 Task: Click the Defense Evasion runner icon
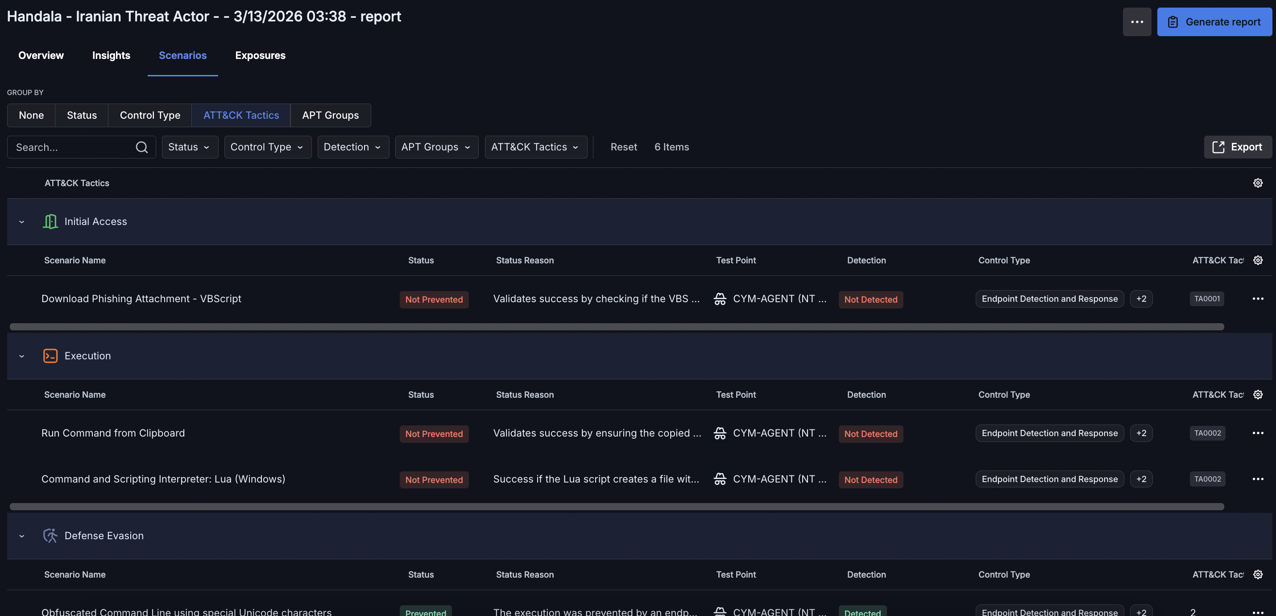click(50, 536)
